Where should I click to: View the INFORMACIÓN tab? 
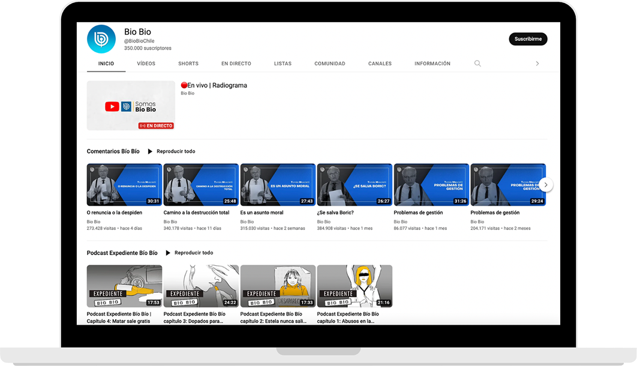[432, 64]
